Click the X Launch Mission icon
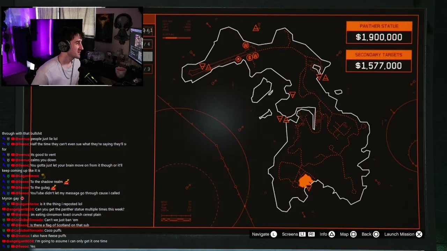This screenshot has height=251, width=447. pos(419,234)
